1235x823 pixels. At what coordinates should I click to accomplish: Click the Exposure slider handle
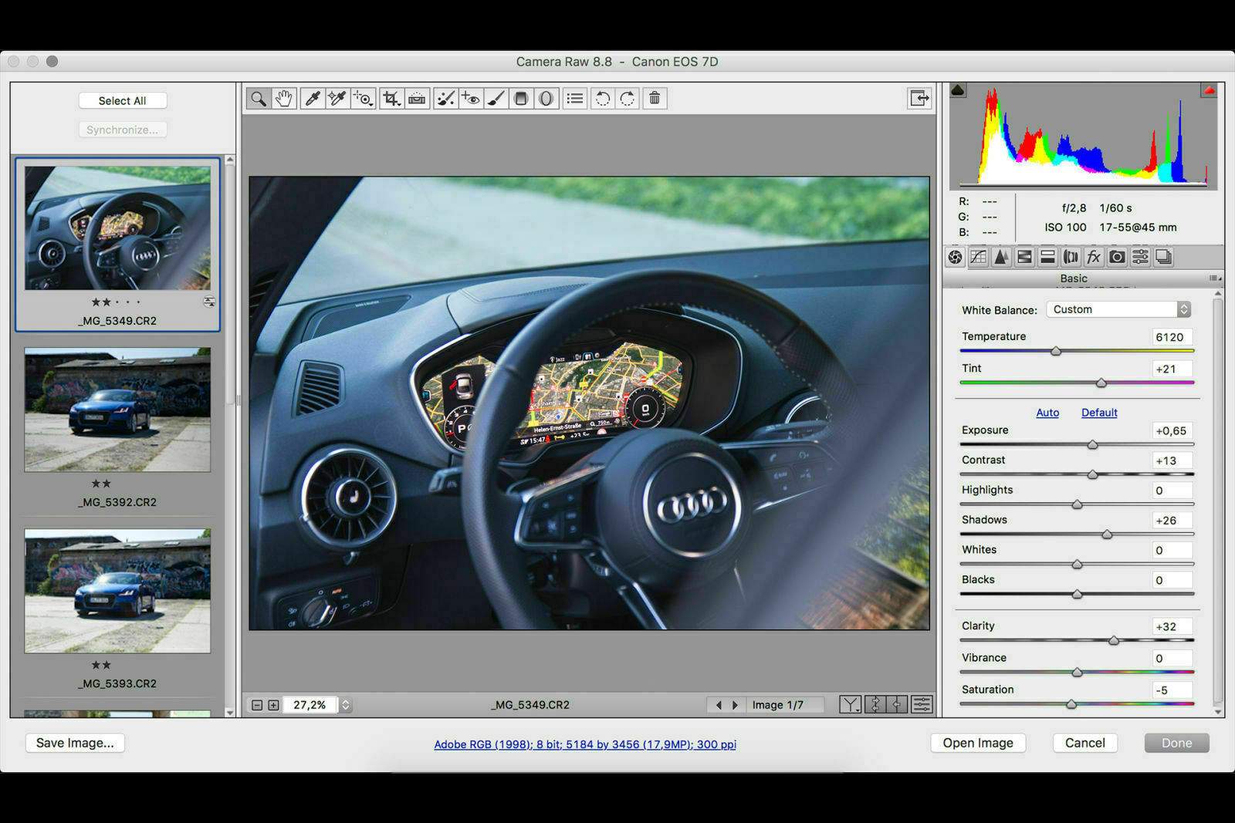pos(1092,445)
